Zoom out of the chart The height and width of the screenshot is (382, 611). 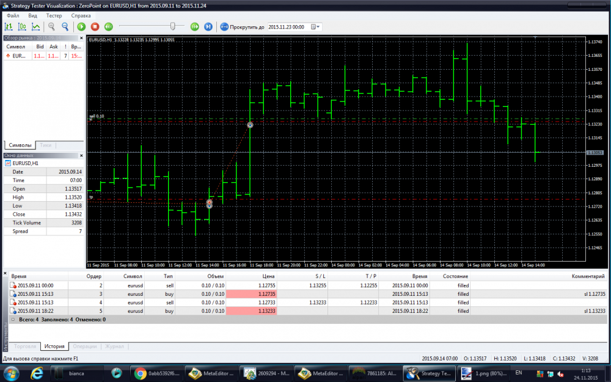pyautogui.click(x=65, y=27)
